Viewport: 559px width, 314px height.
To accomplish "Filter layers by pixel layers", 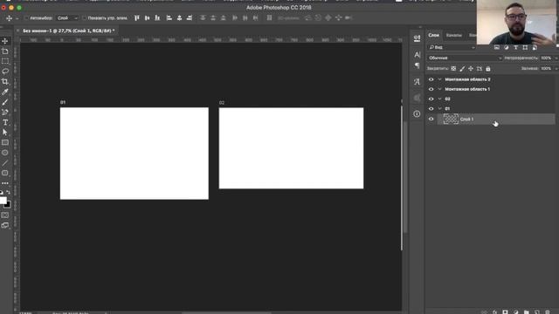I will coord(497,47).
